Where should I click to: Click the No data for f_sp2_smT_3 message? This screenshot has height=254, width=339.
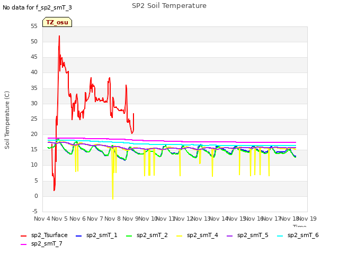37,7
